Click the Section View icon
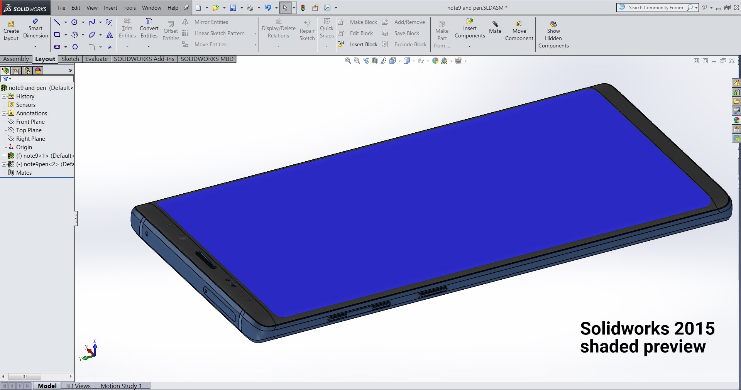Screen dimensions: 741x390 pyautogui.click(x=375, y=61)
